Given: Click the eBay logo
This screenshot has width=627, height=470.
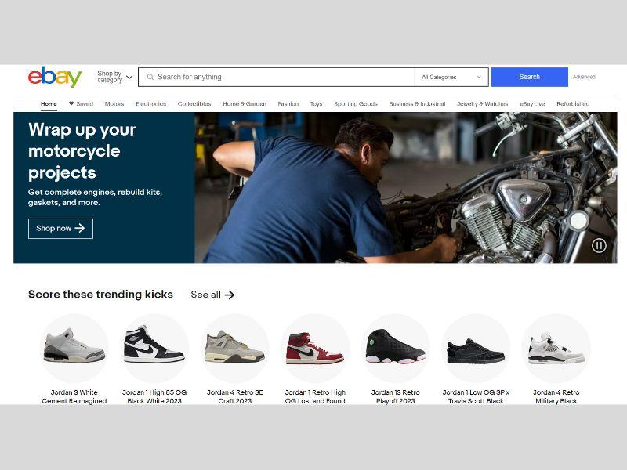Looking at the screenshot, I should click(55, 77).
